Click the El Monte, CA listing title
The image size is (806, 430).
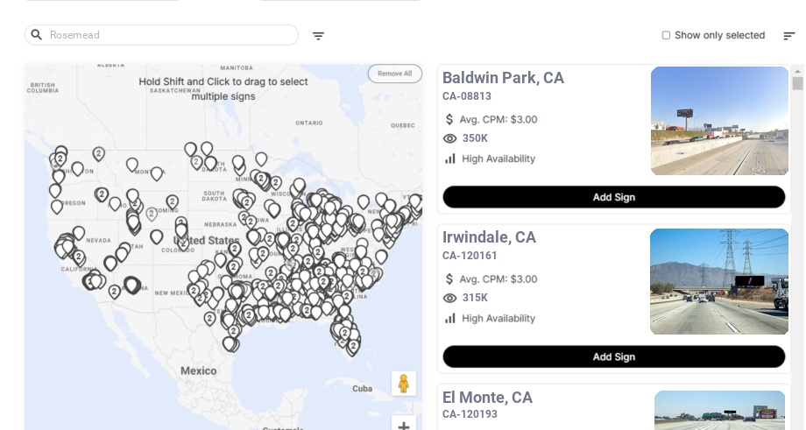pyautogui.click(x=487, y=398)
